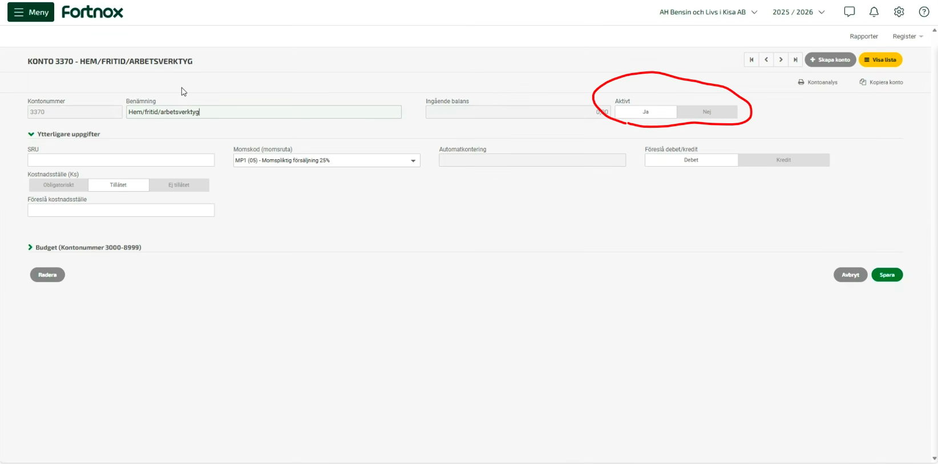Select Kredit for suggested debit/credit
Image resolution: width=938 pixels, height=464 pixels.
coord(783,160)
